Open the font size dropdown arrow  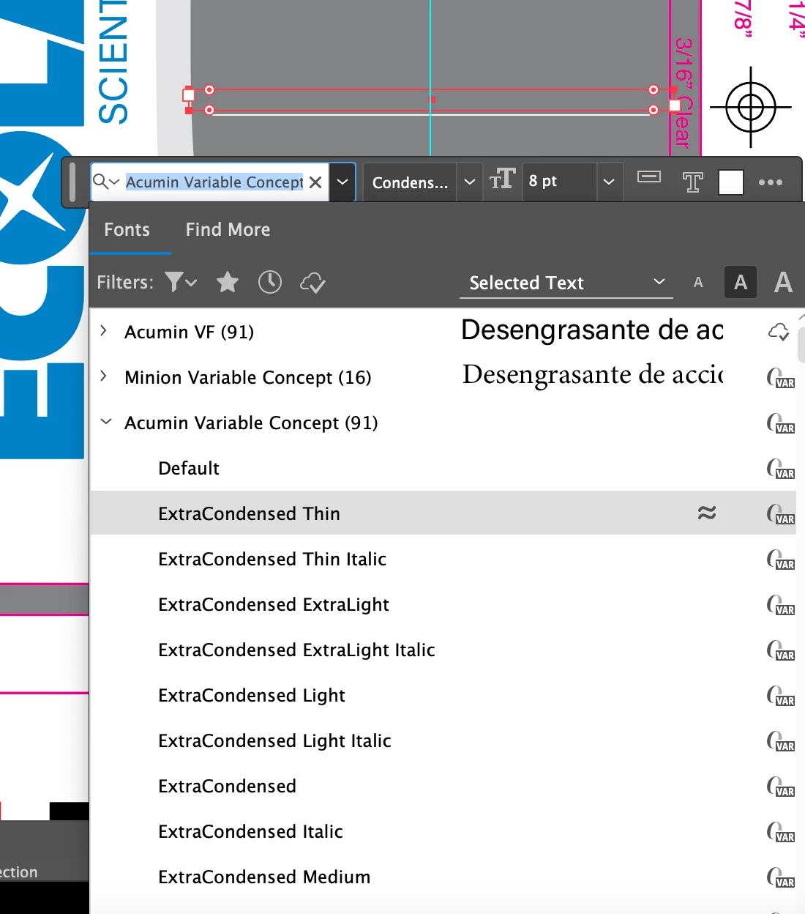[608, 182]
